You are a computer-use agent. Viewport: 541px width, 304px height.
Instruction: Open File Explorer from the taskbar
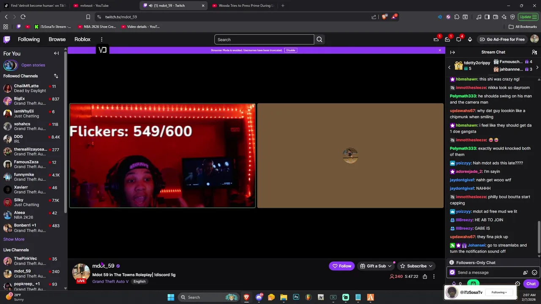(284, 297)
